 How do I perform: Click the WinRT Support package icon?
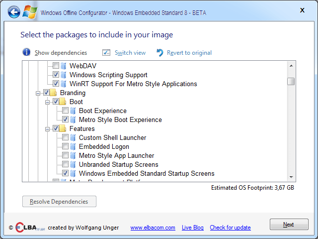tap(64, 84)
